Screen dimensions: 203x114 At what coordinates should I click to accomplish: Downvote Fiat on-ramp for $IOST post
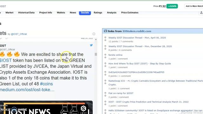point(105,96)
